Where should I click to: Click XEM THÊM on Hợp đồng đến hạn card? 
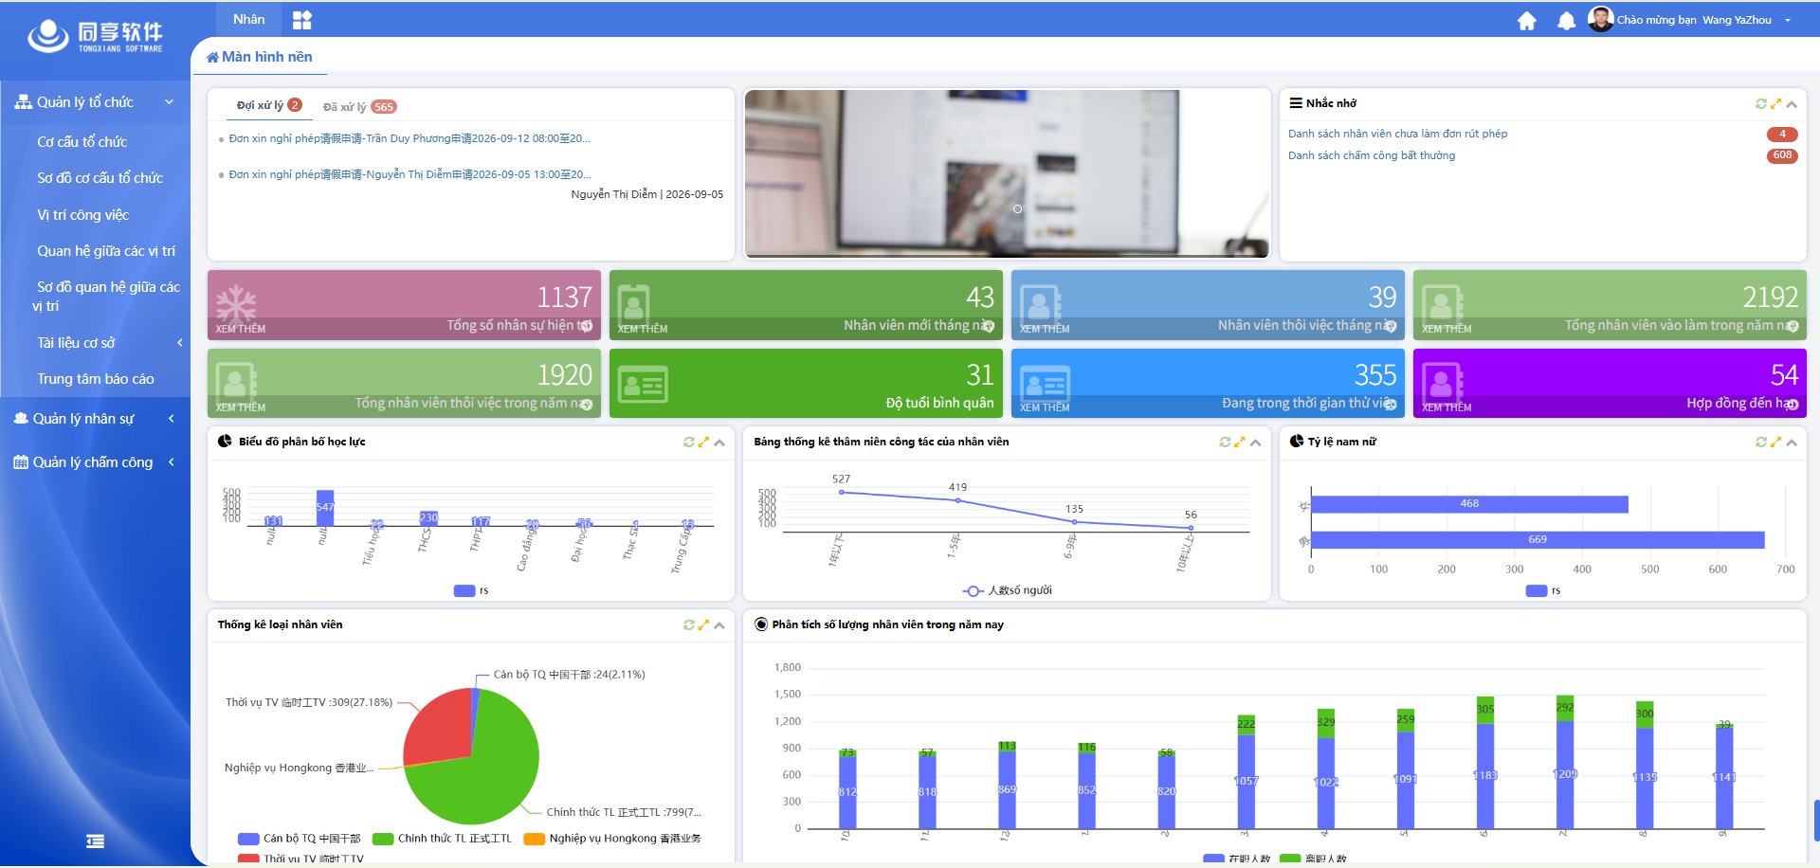tap(1447, 407)
